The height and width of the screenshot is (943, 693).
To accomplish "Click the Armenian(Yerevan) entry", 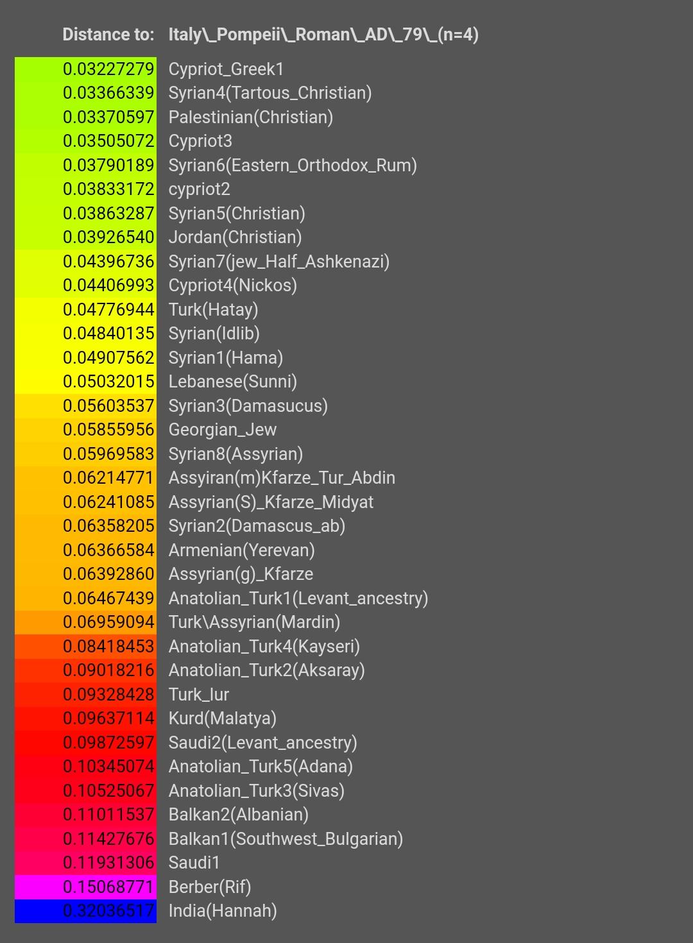I will coord(241,550).
